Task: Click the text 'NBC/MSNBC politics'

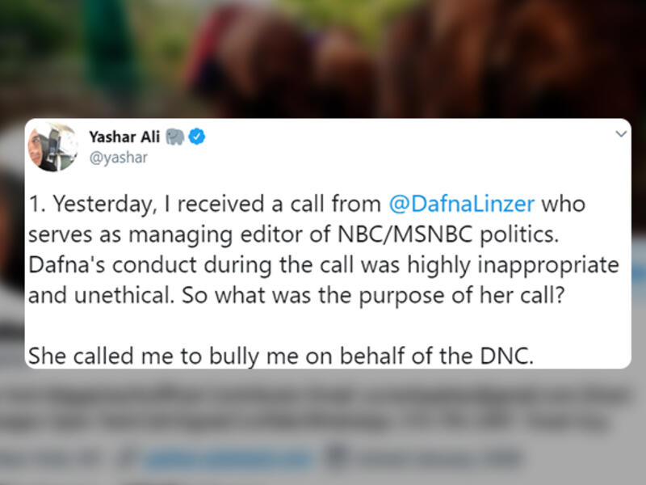Action: pos(448,234)
